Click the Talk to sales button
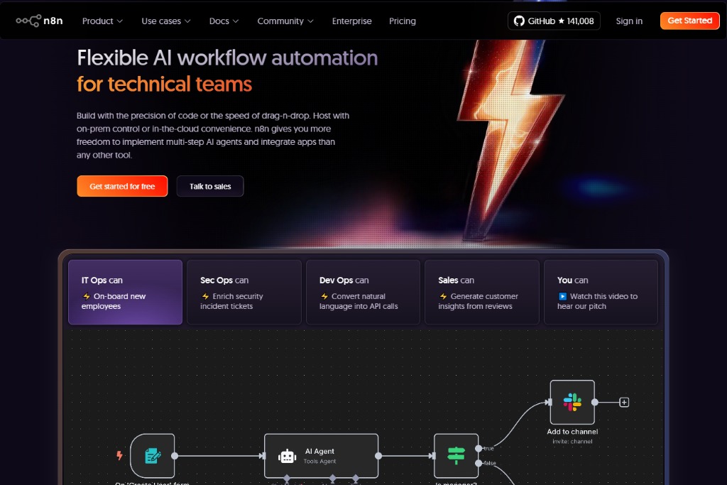 [x=210, y=186]
